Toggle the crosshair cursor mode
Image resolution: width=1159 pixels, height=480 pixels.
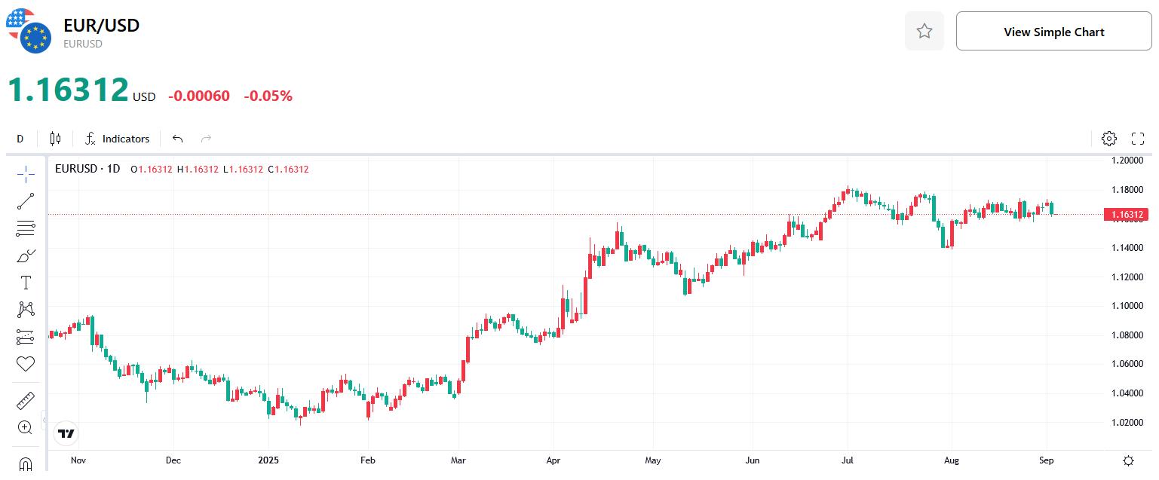click(x=25, y=173)
